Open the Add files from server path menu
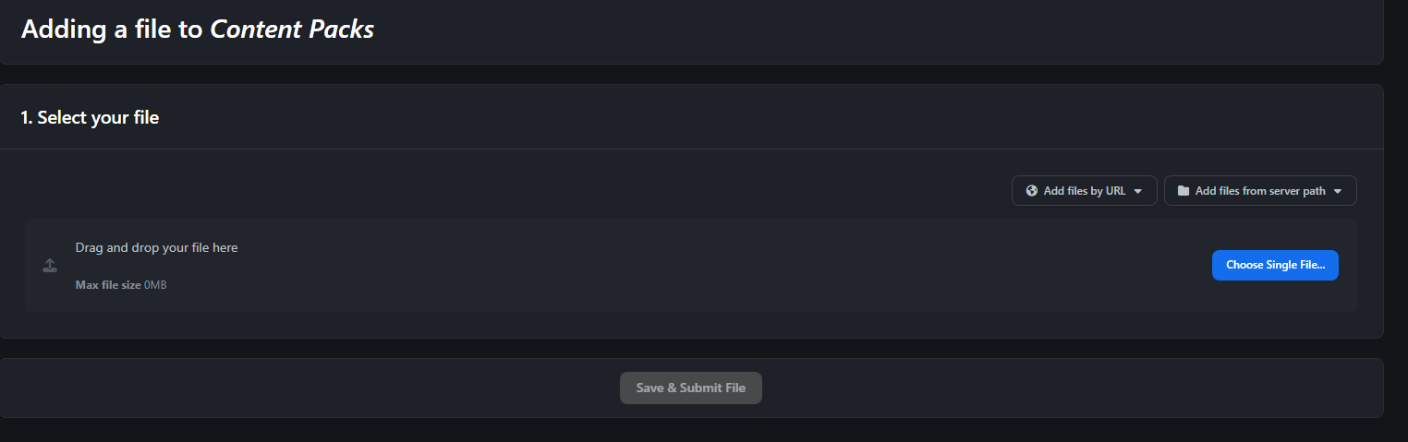Screen dimensions: 1408x442 (x=1260, y=191)
